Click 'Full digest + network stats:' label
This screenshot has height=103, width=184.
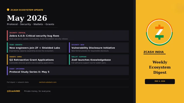pos(18,82)
